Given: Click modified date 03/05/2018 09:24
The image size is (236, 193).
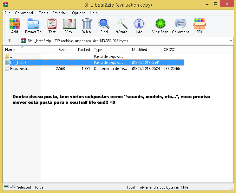Looking at the screenshot, I should (146, 69).
